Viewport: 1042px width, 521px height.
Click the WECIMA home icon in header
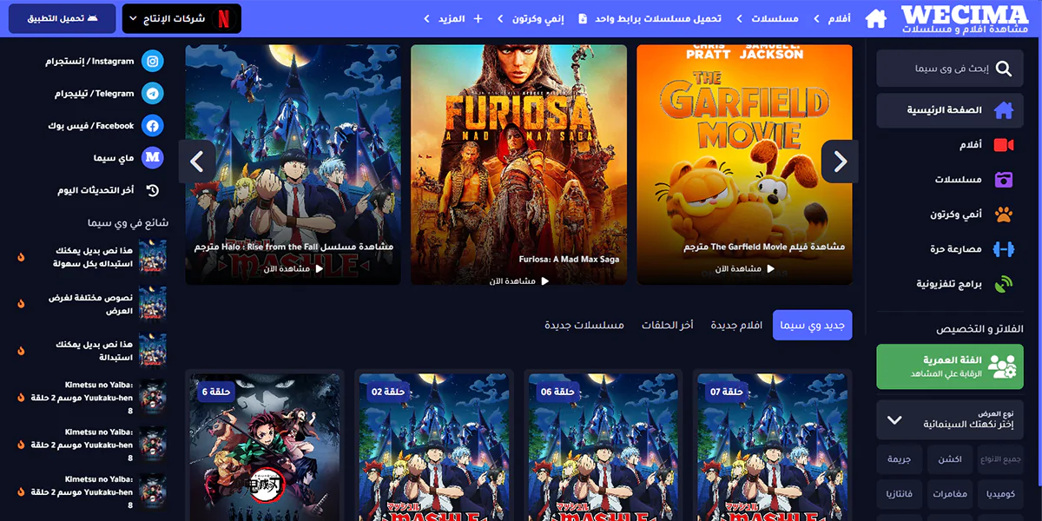pyautogui.click(x=875, y=18)
